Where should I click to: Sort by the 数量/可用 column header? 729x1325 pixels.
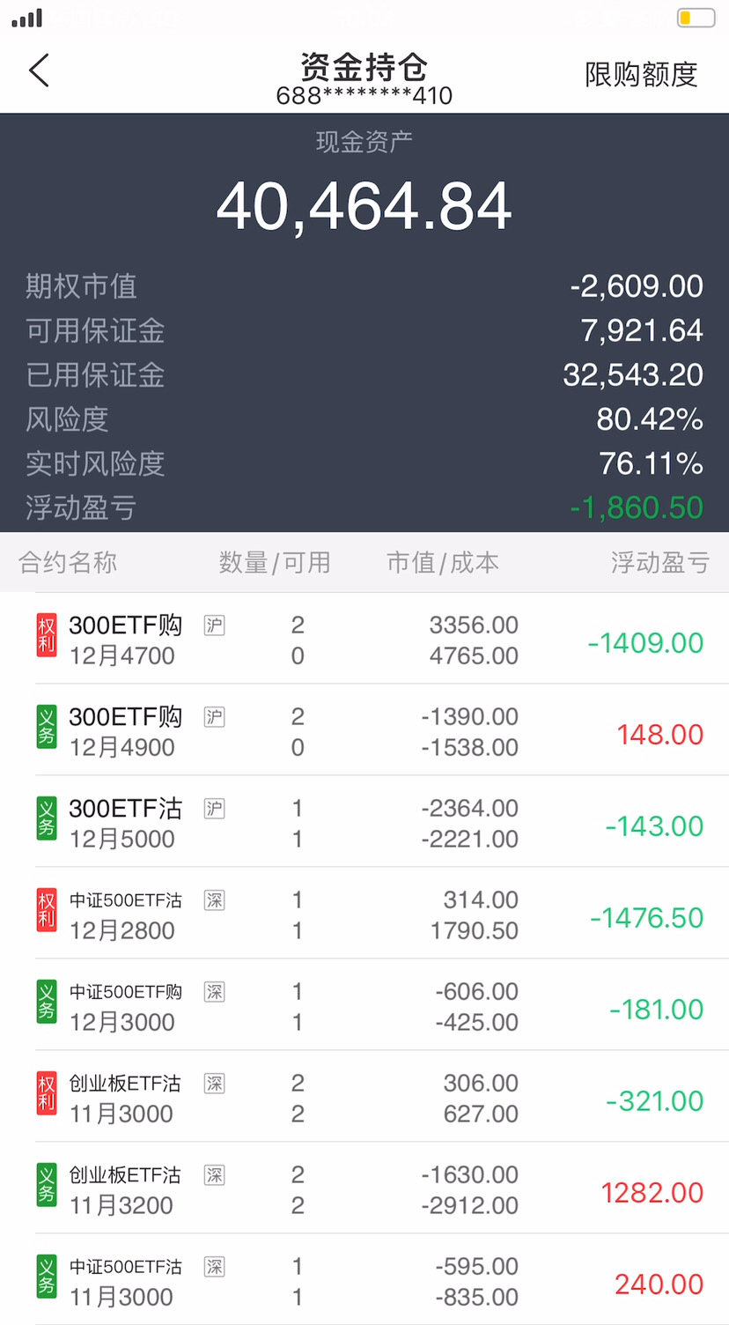pos(275,563)
